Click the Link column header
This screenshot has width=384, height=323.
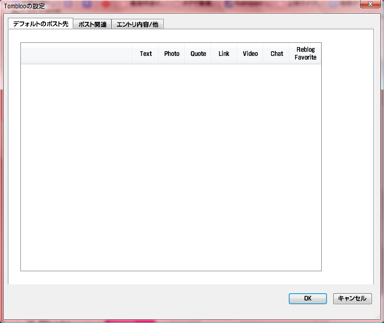[224, 54]
